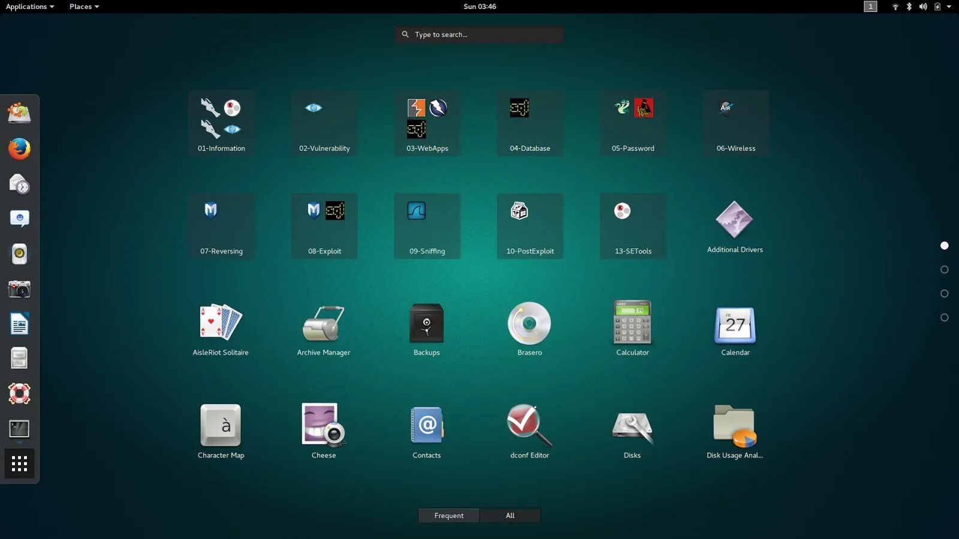Open Cheese webcam app

pyautogui.click(x=324, y=432)
